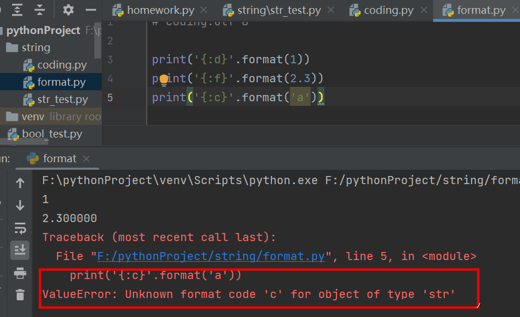Viewport: 520px width, 317px height.
Task: Select str_test.py in the project tree
Action: click(x=62, y=100)
